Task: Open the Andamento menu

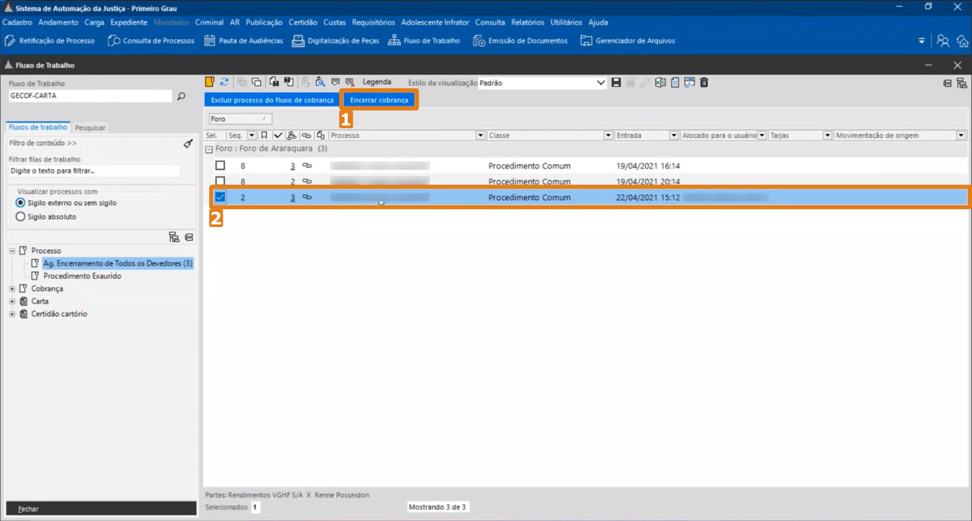Action: pos(58,22)
